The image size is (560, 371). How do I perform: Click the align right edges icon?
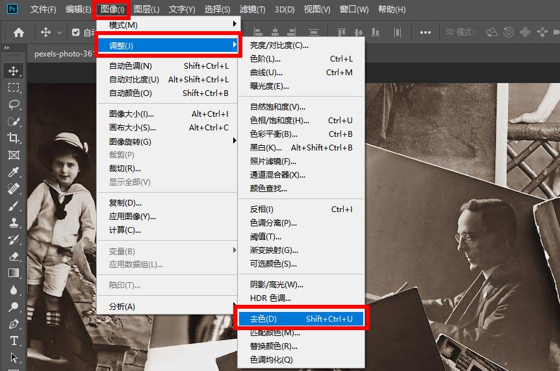click(x=292, y=32)
